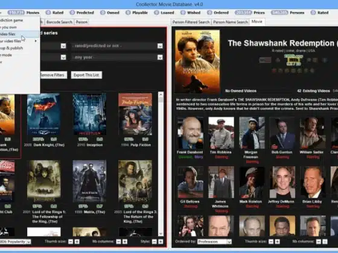Viewport: 338px width, 253px height.
Task: Click the Rated filter next to Persons
Action: click(x=319, y=13)
